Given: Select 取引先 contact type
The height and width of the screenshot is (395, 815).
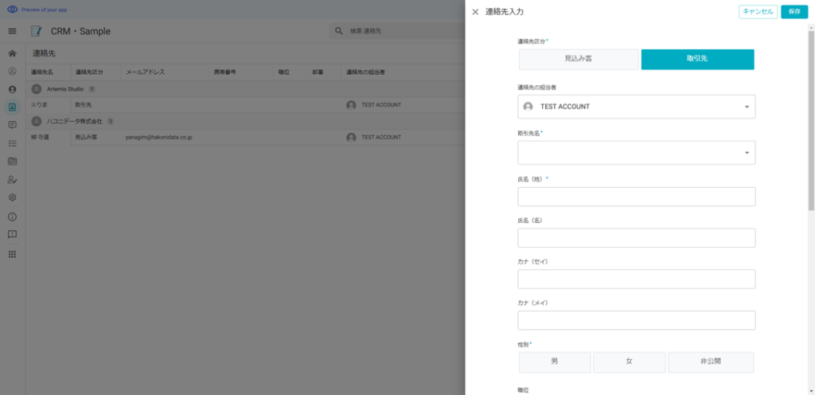Looking at the screenshot, I should click(697, 59).
